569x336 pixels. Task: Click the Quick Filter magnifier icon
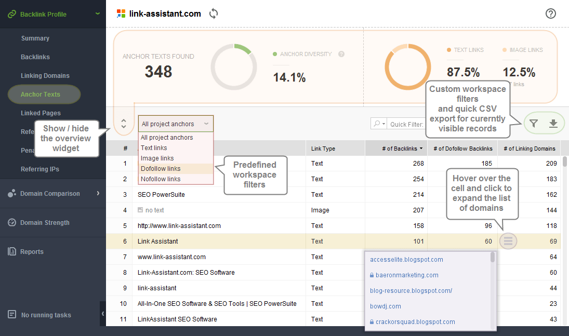click(379, 124)
